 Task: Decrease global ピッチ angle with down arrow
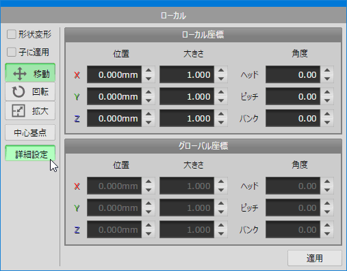327,212
